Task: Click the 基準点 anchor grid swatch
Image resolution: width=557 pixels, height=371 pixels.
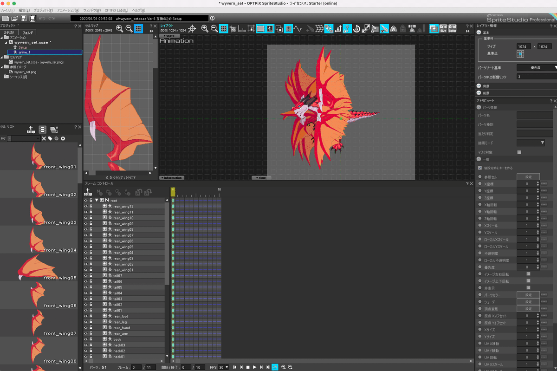Action: pos(520,54)
